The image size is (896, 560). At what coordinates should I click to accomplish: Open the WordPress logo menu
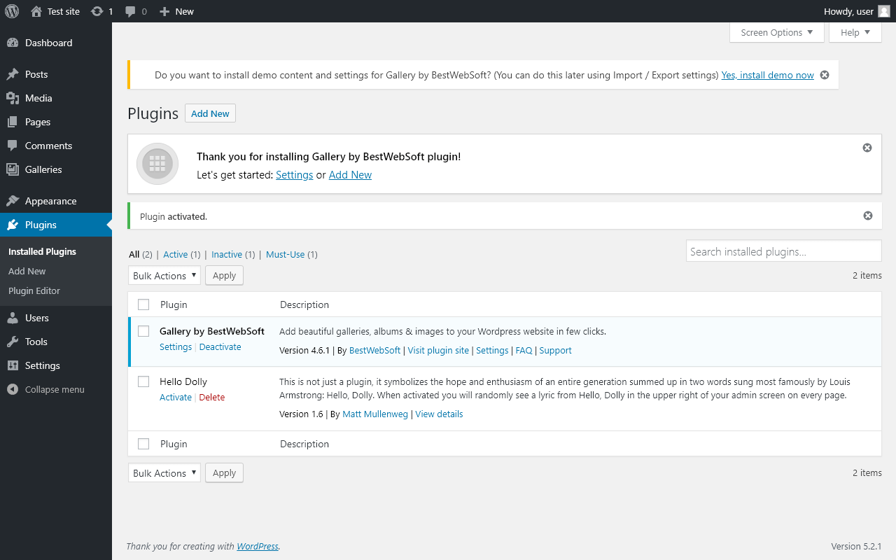tap(12, 11)
